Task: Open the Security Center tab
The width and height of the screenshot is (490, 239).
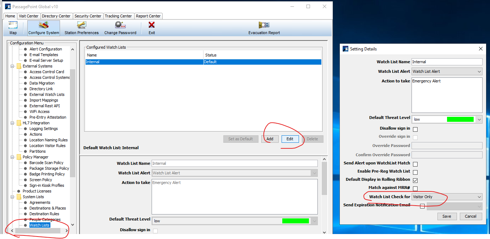Action: pyautogui.click(x=88, y=16)
